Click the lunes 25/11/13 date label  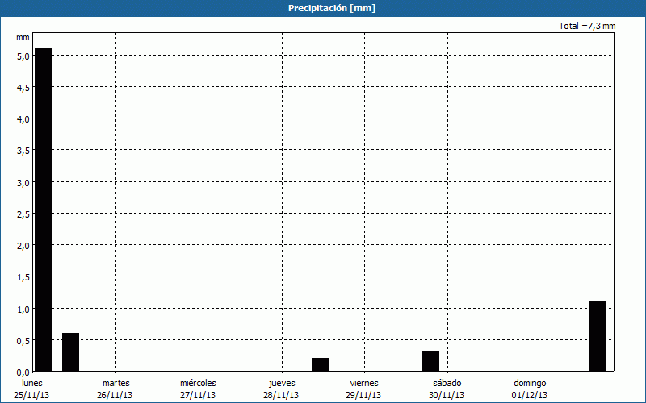[x=32, y=388]
